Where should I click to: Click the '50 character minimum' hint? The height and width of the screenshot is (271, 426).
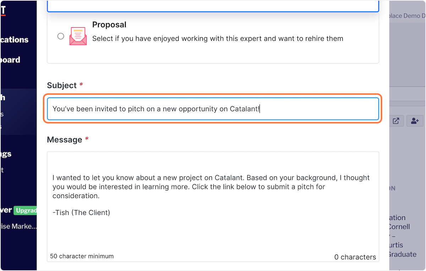coord(82,256)
